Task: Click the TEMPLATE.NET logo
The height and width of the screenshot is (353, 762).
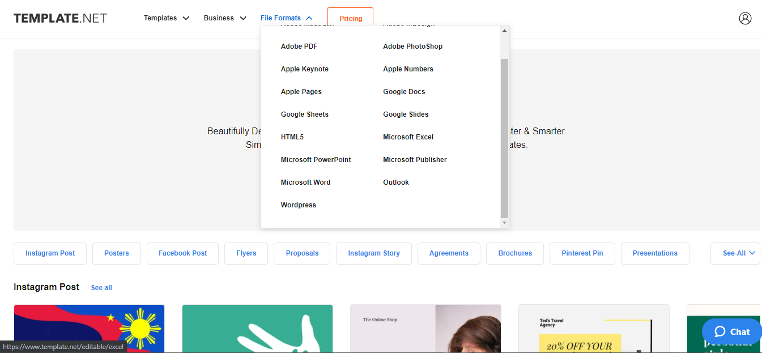Action: (60, 18)
